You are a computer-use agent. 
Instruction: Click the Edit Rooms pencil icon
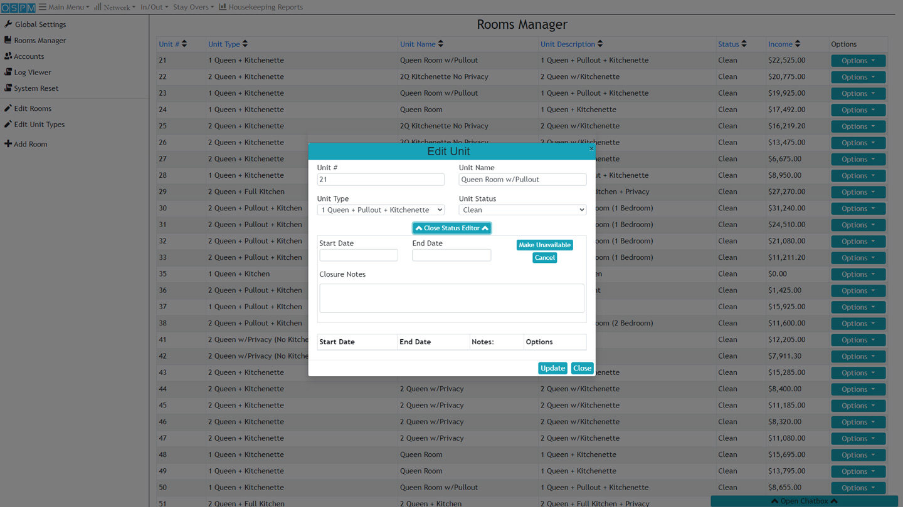point(8,108)
